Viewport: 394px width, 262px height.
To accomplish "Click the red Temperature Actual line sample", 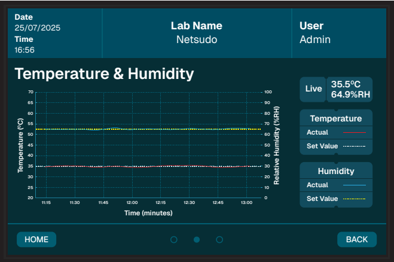I will click(x=356, y=132).
